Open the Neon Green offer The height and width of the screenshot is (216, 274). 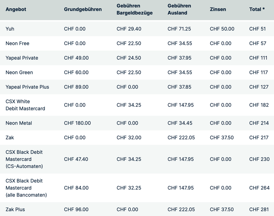[x=19, y=72]
